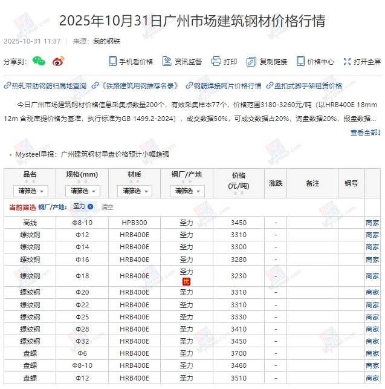Screen dimensions: 385x389
Task: Sort 材质 column using arrows
Action: click(x=134, y=181)
